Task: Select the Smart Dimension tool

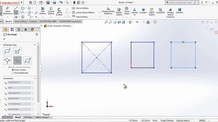Action: click(7, 11)
